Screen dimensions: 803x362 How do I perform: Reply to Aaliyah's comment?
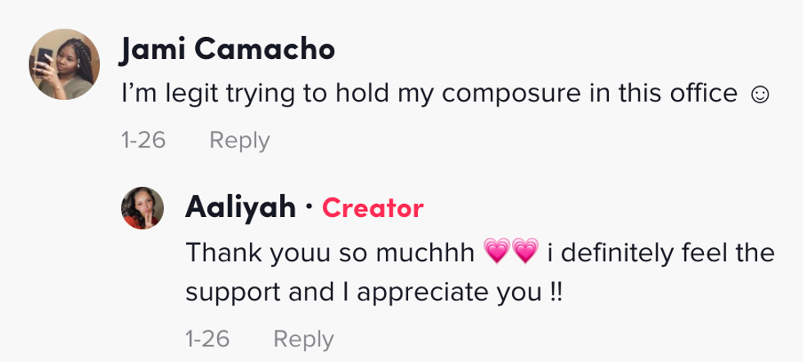tap(303, 338)
